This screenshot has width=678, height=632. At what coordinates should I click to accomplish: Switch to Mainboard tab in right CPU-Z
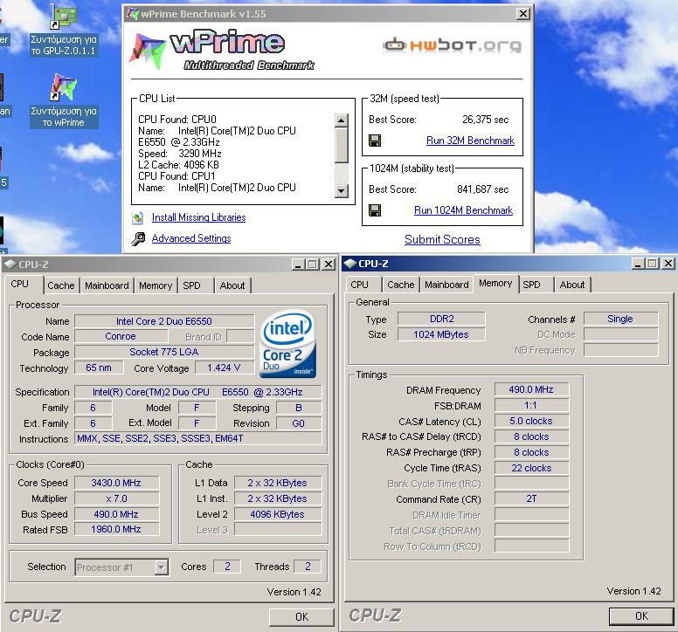(446, 285)
